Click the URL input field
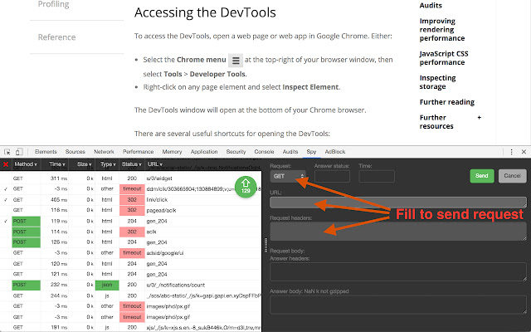Image resolution: width=531 pixels, height=332 pixels. [x=397, y=202]
